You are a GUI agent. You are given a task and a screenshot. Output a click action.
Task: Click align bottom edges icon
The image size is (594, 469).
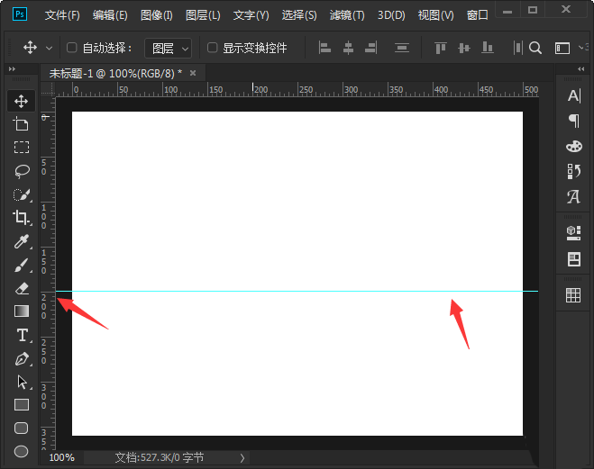tap(487, 48)
